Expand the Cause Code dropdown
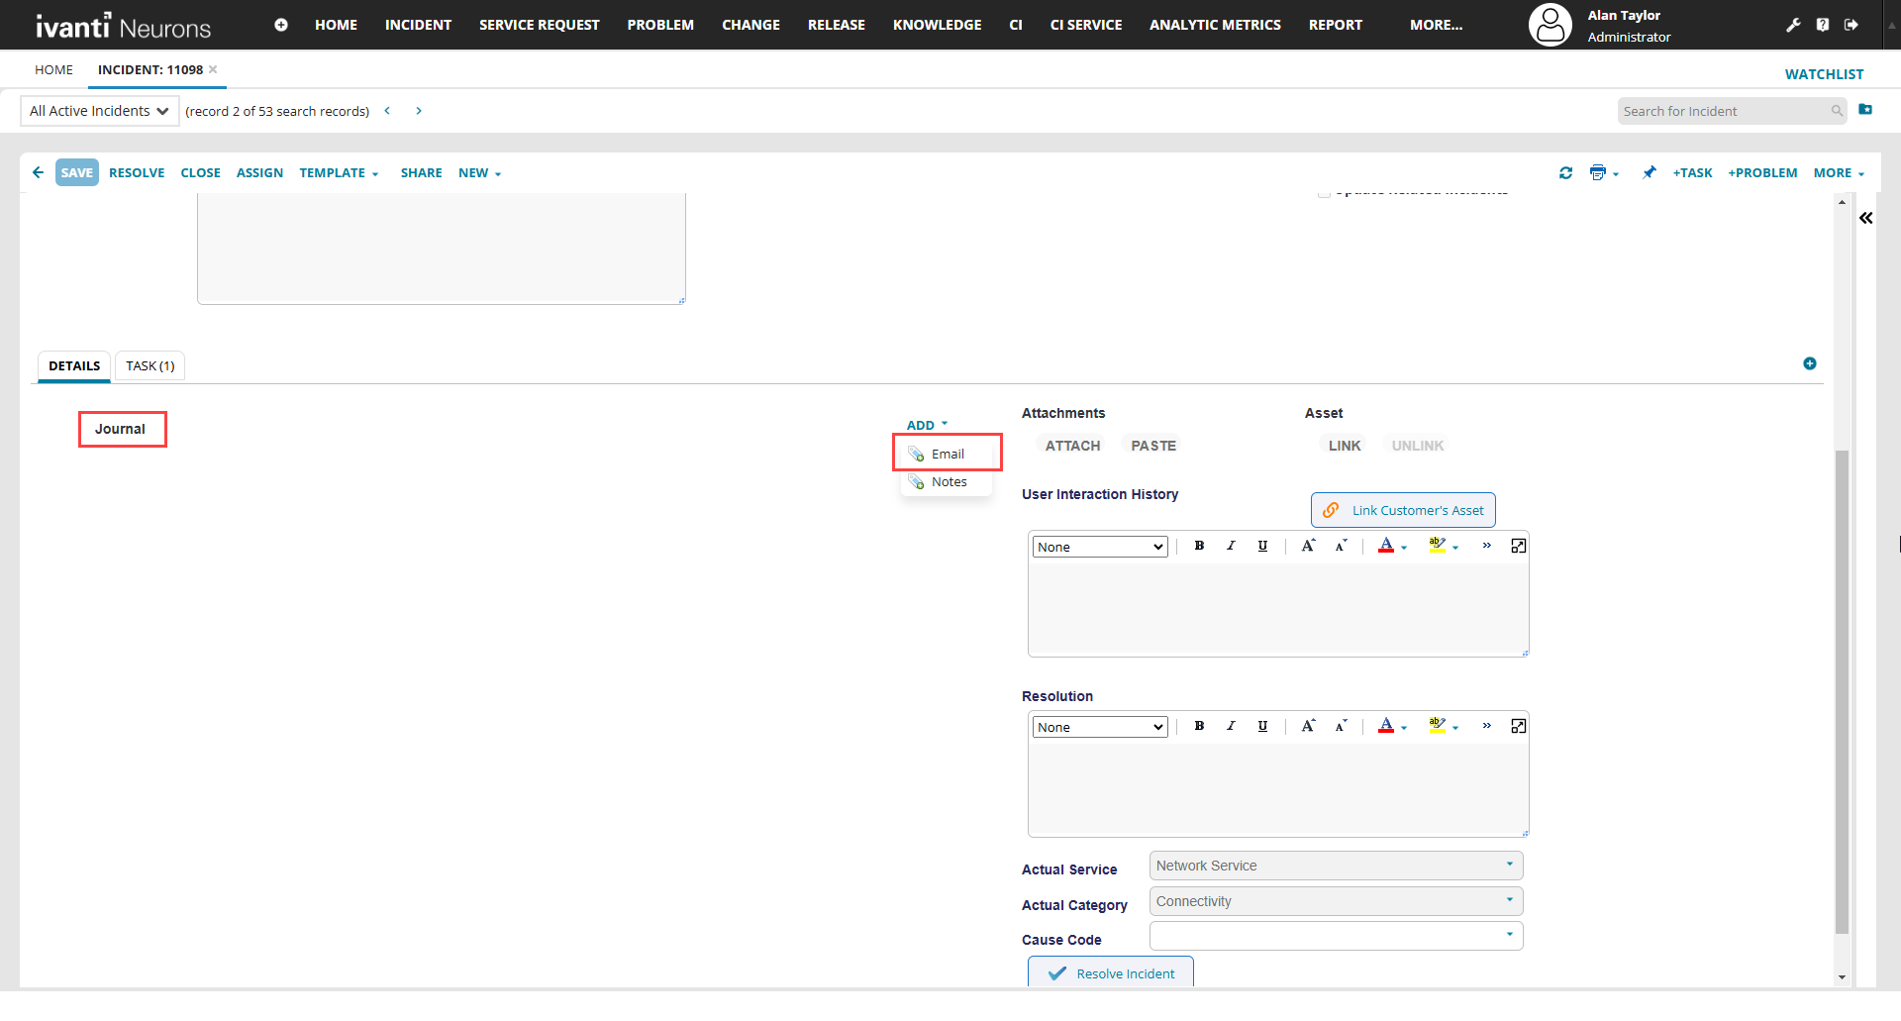The image size is (1901, 1021). (x=1509, y=934)
